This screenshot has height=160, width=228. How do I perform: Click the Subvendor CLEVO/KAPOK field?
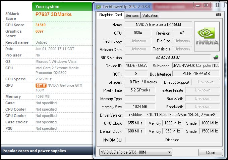[x=196, y=66]
